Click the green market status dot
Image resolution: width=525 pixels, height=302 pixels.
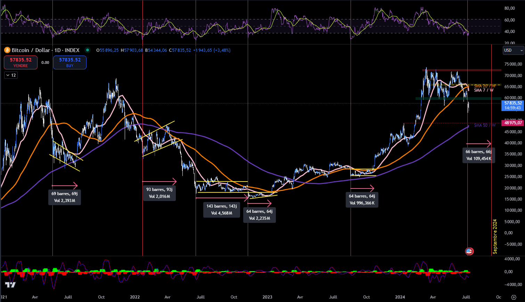pos(88,50)
